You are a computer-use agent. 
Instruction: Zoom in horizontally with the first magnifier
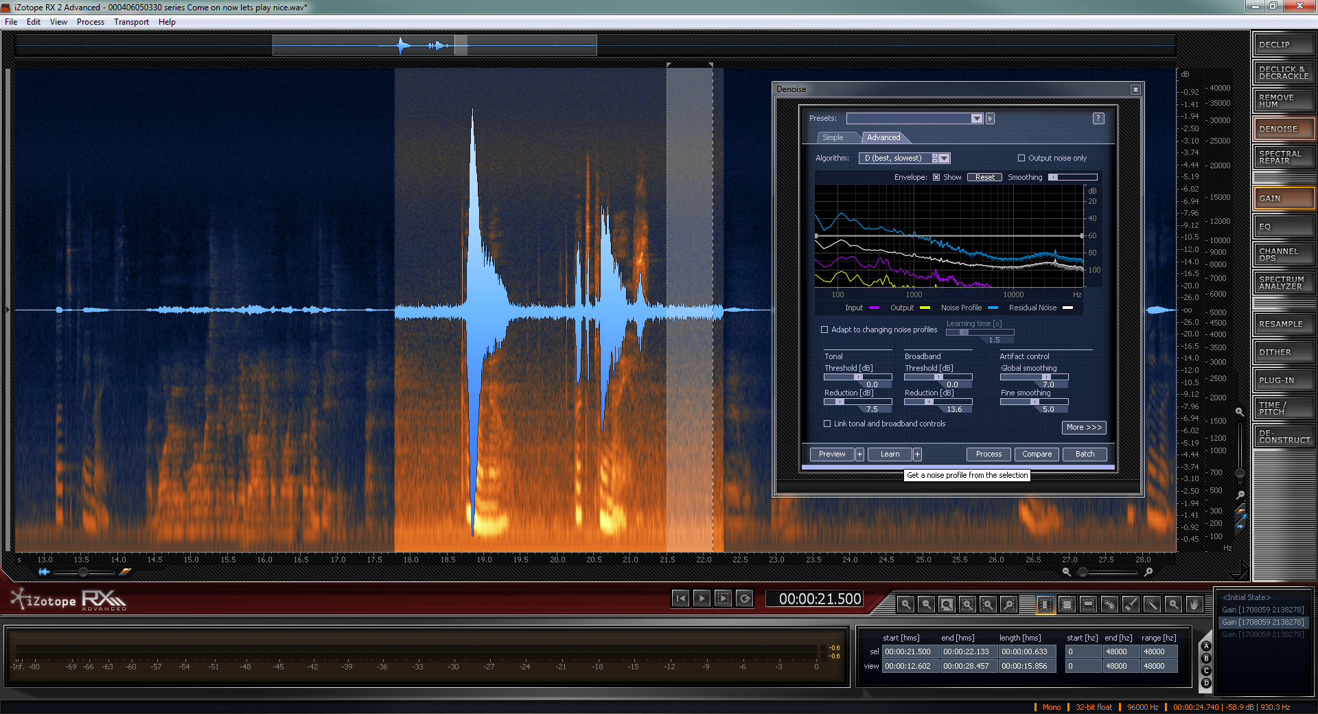905,604
